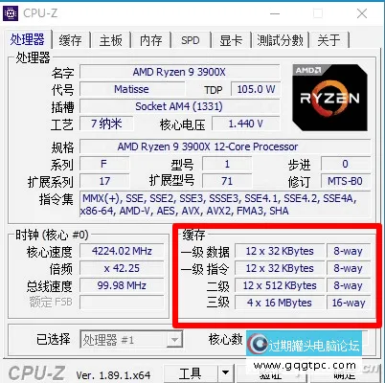This screenshot has height=383, width=385.
Task: Click the AMD Ryzen 9 3900X name field
Action: coord(179,72)
